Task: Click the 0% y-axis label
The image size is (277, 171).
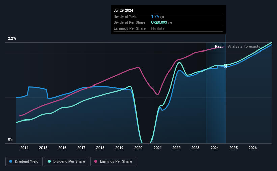Action: [10, 139]
